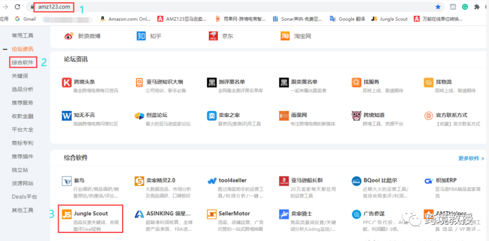489x241 pixels.
Task: Select 推荐插件 in the sidebar
Action: click(23, 156)
